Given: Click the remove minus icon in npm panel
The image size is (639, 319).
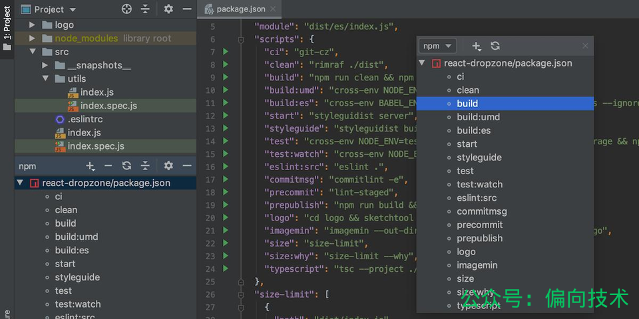Looking at the screenshot, I should coord(108,166).
